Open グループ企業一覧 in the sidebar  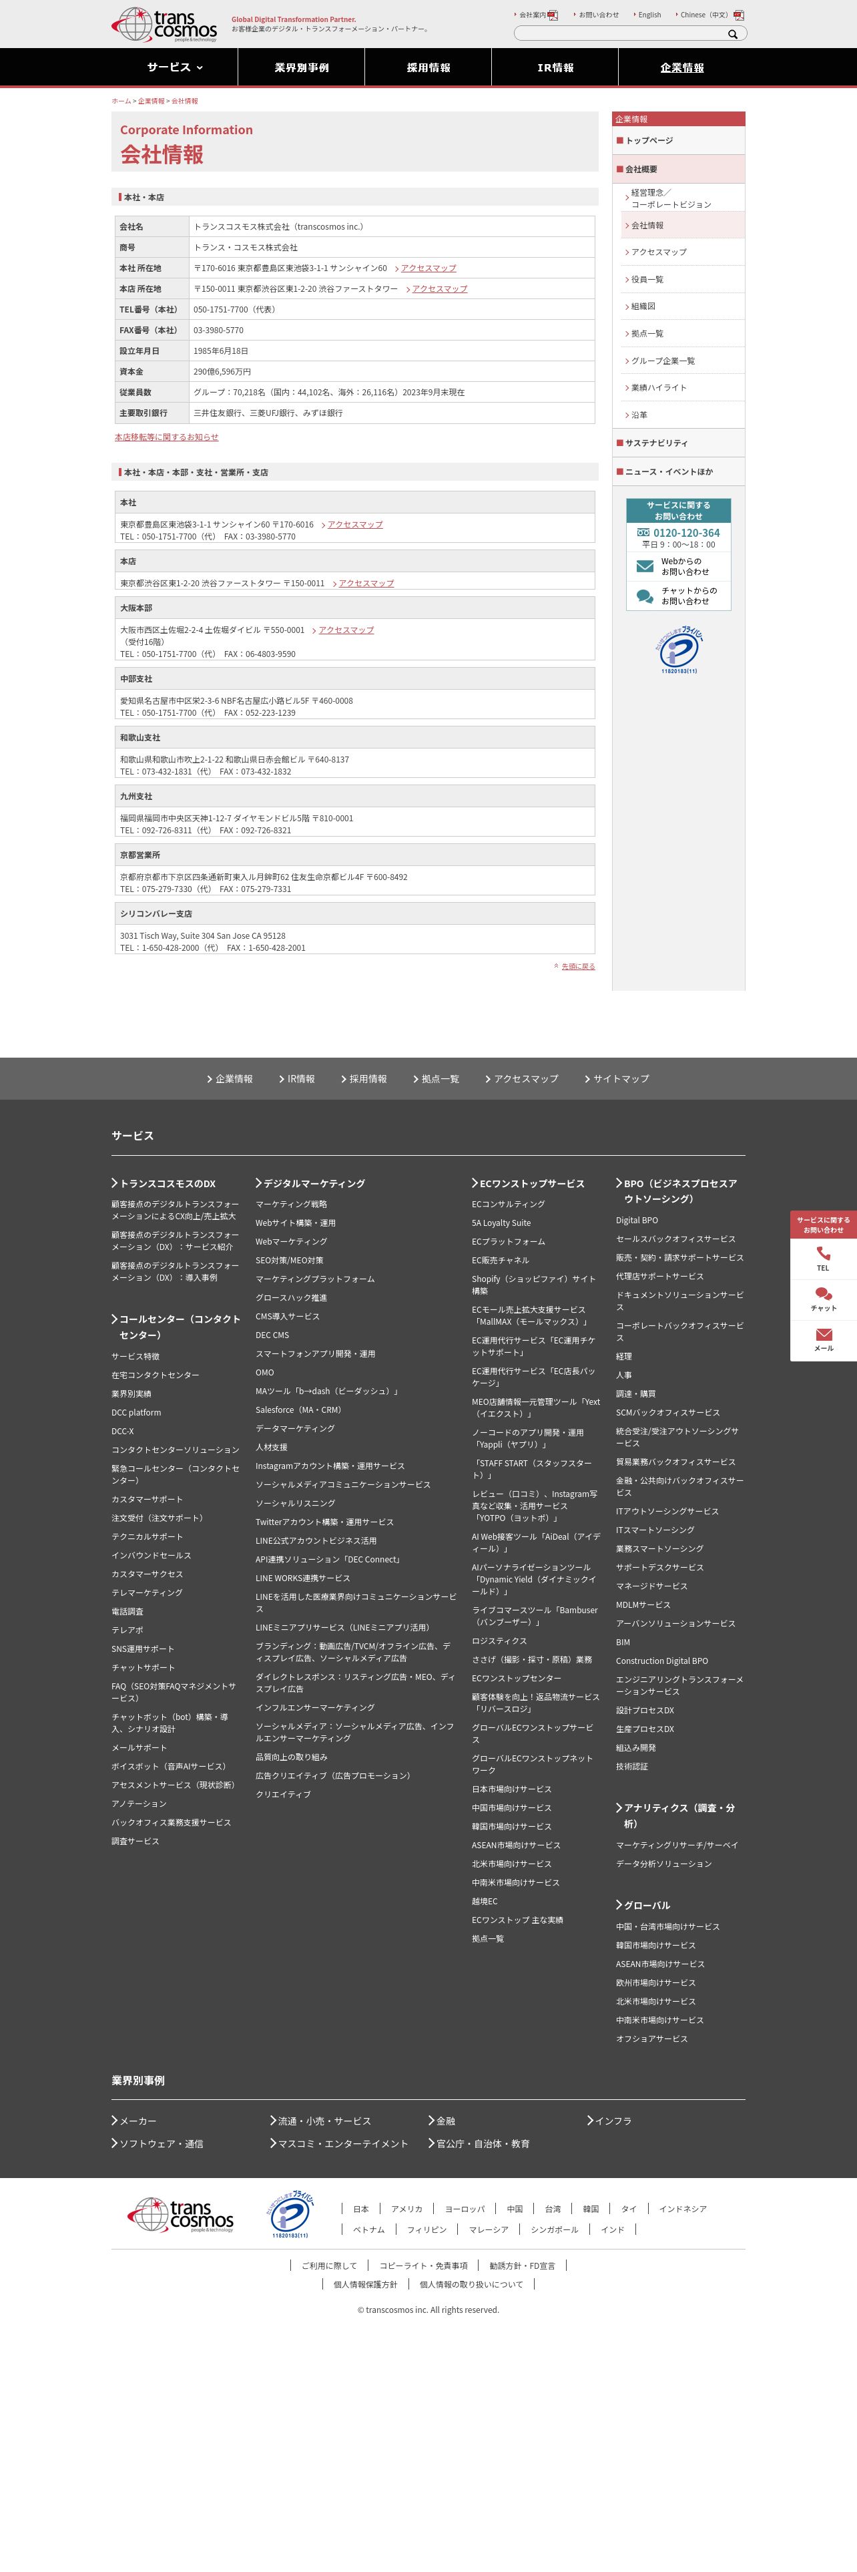682,361
